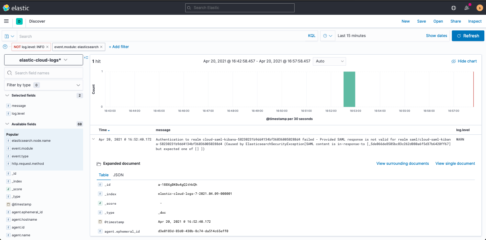Collapse the field sidebar with the arrow icon

click(x=86, y=57)
